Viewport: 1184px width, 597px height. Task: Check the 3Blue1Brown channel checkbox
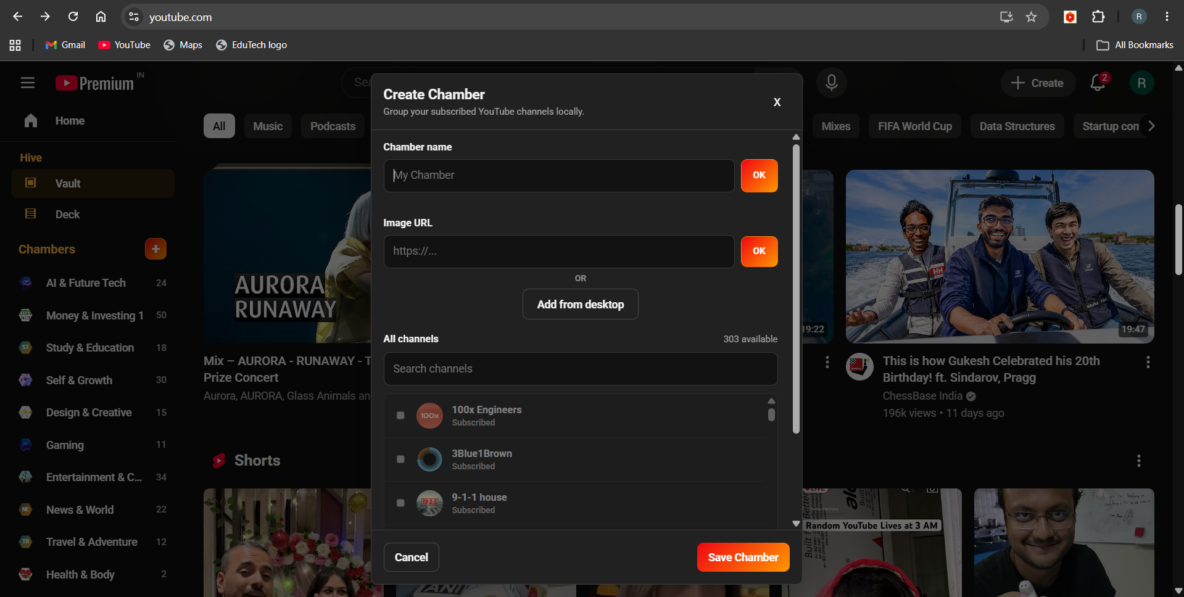[x=400, y=459]
